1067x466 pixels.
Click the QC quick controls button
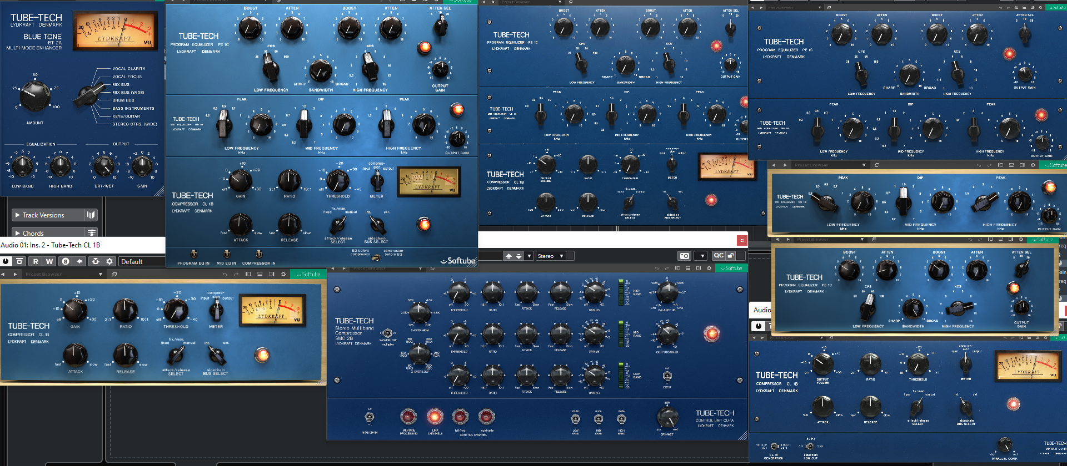coord(719,256)
